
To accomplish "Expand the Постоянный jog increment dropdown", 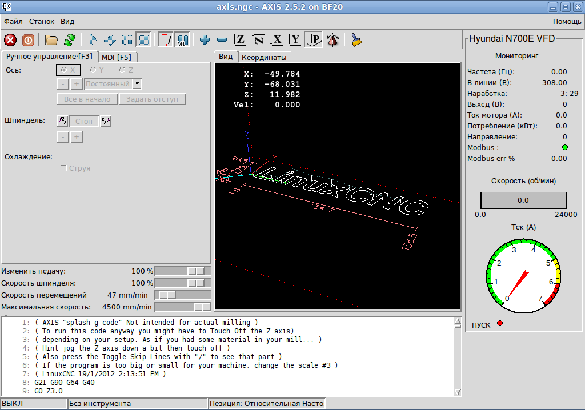I will pyautogui.click(x=137, y=84).
